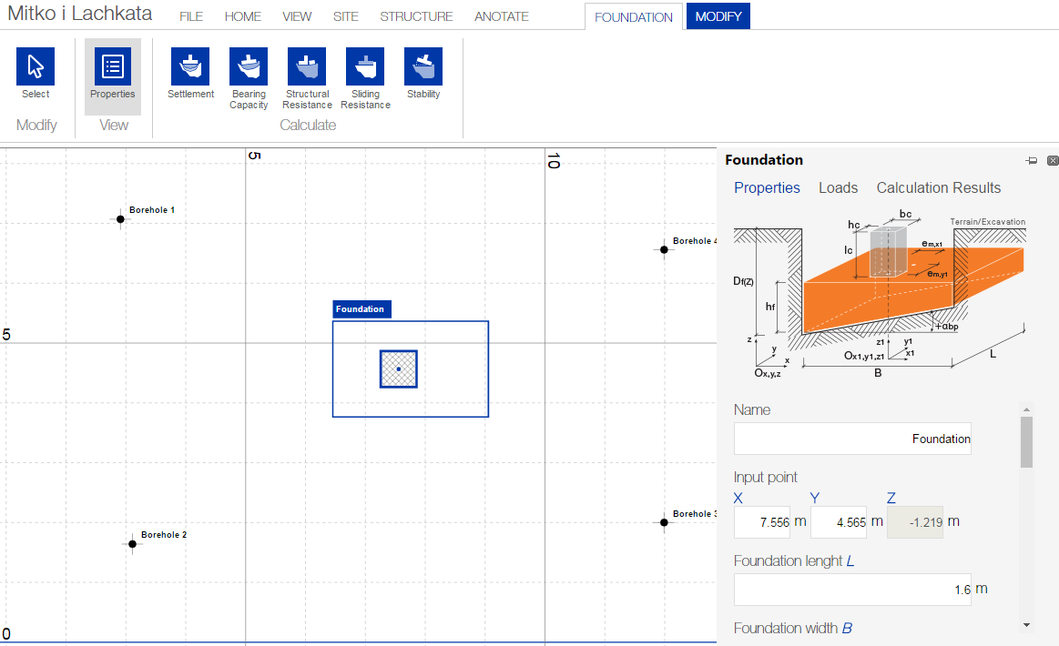Screen dimensions: 1059x646
Task: Toggle the Properties view icon
Action: (112, 66)
